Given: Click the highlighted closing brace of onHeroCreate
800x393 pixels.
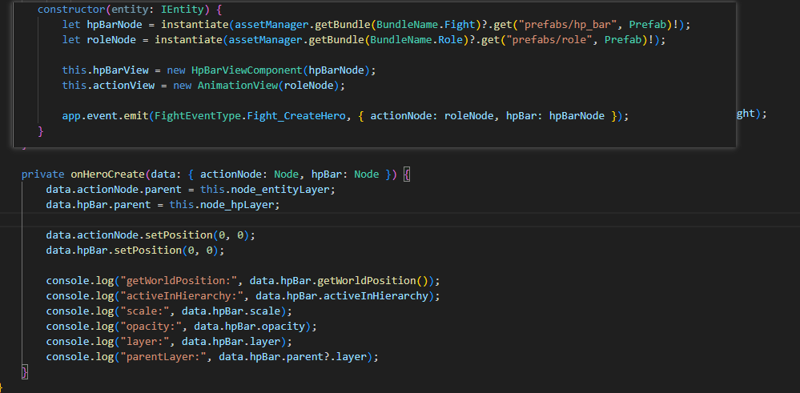Looking at the screenshot, I should pyautogui.click(x=25, y=371).
